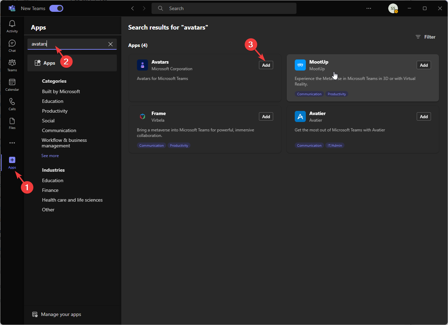
Task: Clear the avatars search text
Action: pos(111,44)
